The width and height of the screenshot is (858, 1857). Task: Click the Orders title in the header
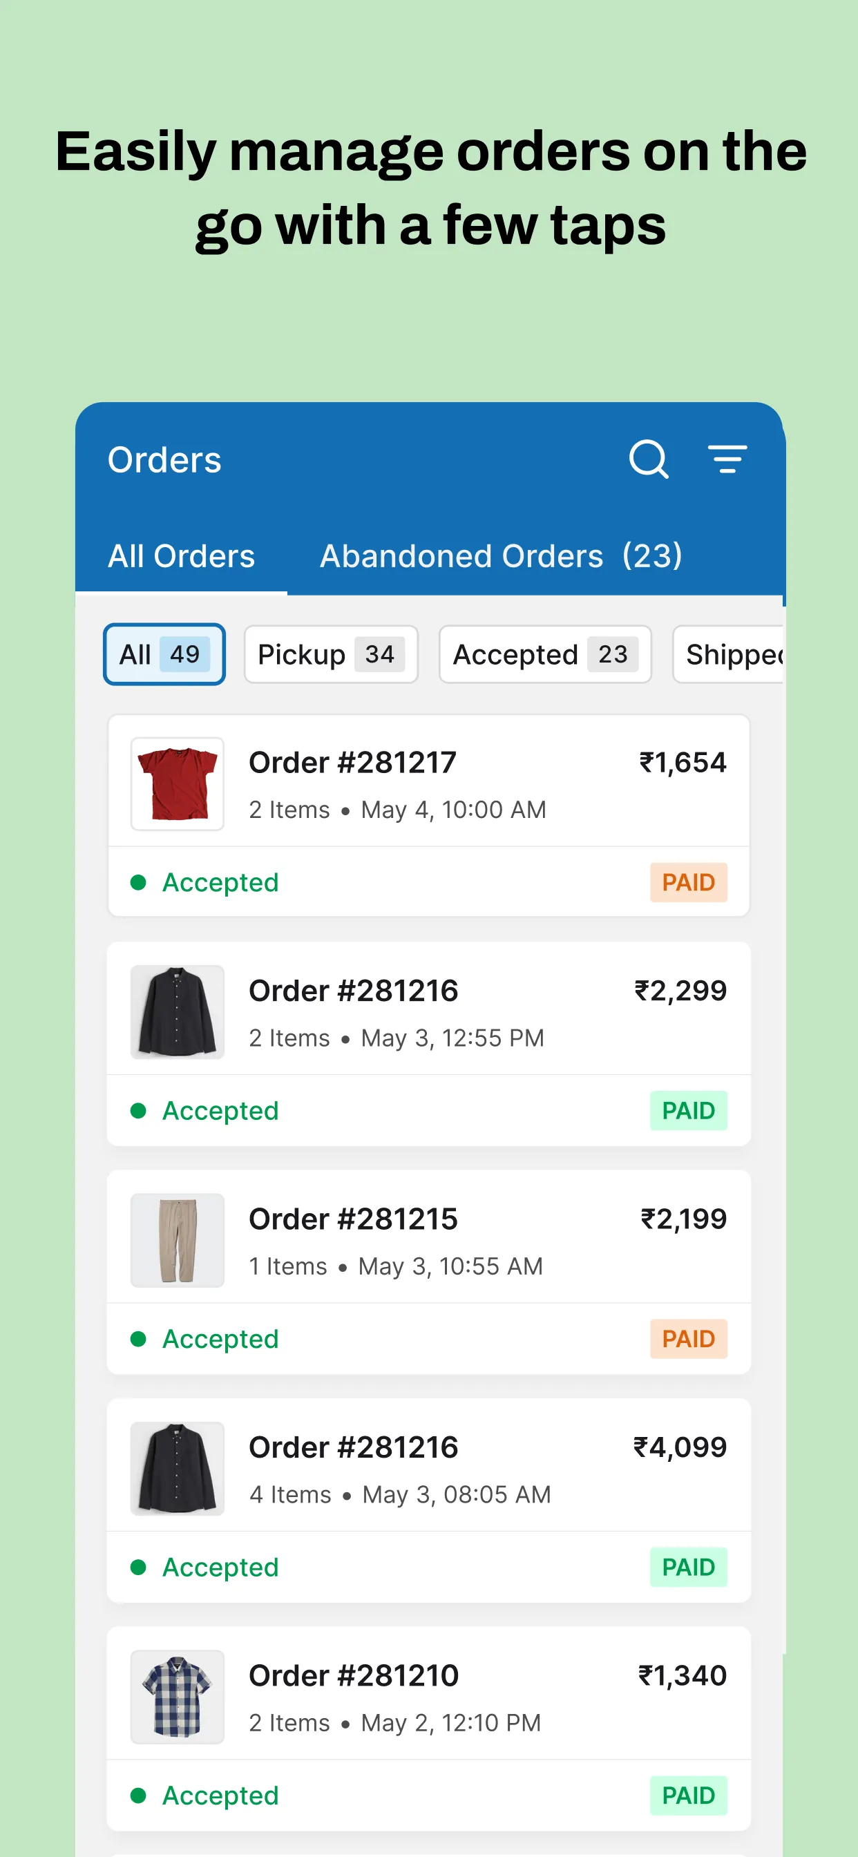pos(164,459)
